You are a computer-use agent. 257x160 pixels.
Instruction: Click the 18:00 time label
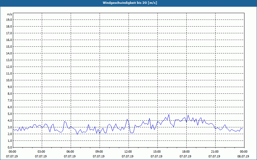tap(186, 152)
